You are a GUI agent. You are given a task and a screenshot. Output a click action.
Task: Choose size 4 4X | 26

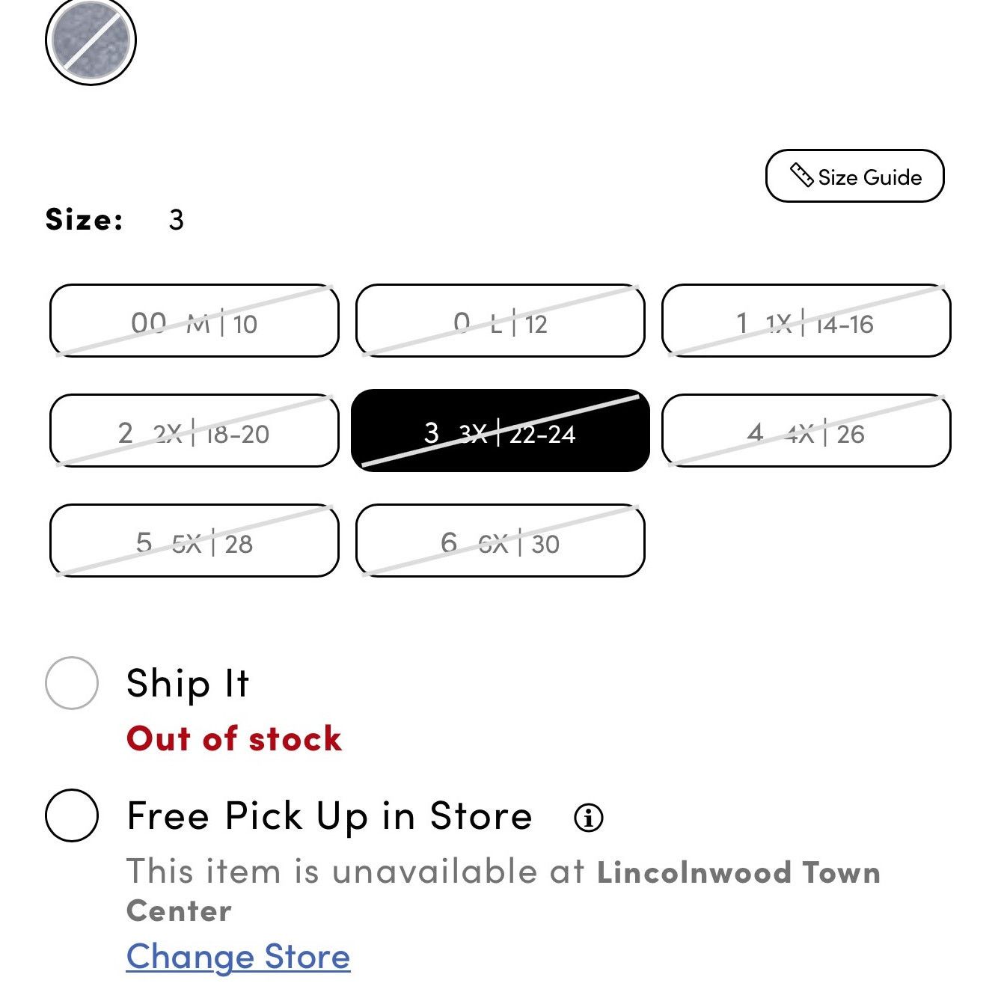(806, 431)
